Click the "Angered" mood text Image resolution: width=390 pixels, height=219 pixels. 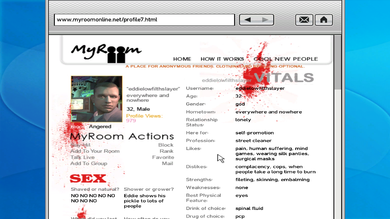[100, 127]
